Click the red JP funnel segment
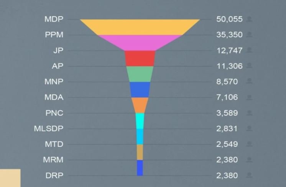Image resolution: width=286 pixels, height=187 pixels. point(140,58)
